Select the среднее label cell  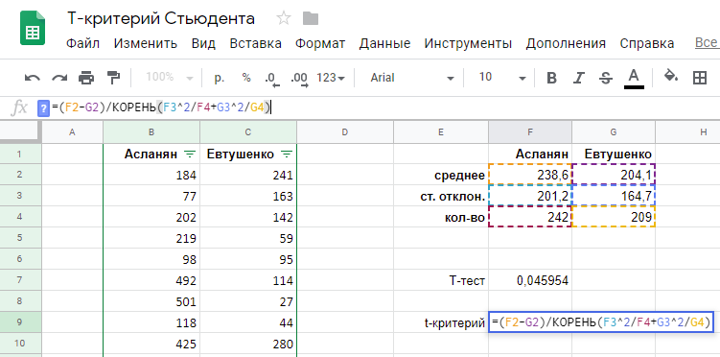441,175
